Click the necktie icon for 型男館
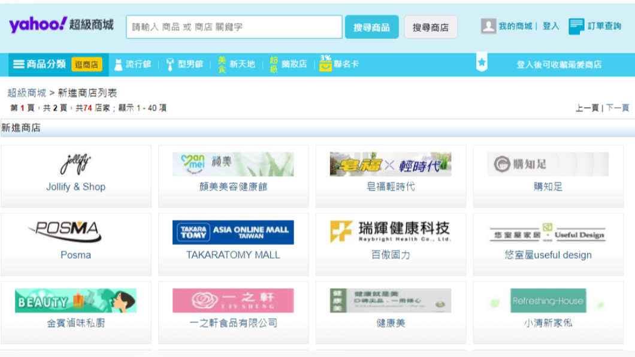This screenshot has height=357, width=635. click(x=170, y=64)
